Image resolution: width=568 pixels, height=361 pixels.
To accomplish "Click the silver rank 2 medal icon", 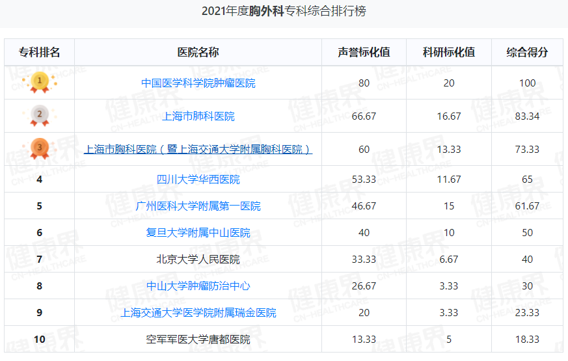I will [40, 116].
